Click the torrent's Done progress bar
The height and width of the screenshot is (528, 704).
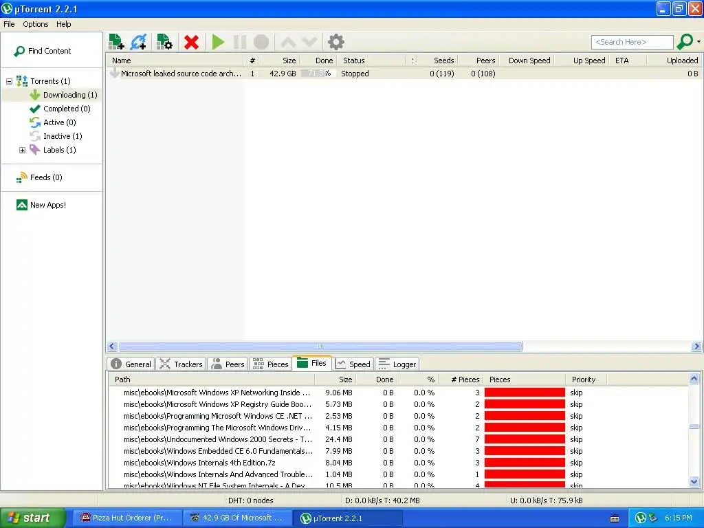pyautogui.click(x=318, y=73)
